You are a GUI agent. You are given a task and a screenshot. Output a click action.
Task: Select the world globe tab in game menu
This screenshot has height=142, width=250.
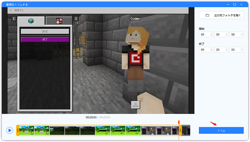click(x=31, y=21)
